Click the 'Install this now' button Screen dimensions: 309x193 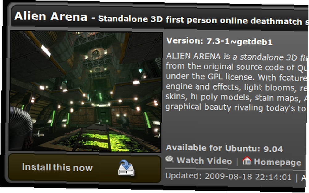click(x=85, y=168)
